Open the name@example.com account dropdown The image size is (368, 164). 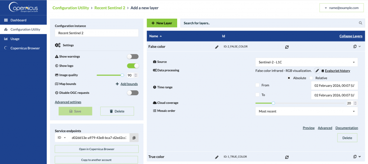tap(341, 8)
